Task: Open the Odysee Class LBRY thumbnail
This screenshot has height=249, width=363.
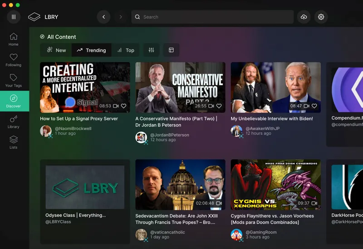Action: (x=85, y=187)
